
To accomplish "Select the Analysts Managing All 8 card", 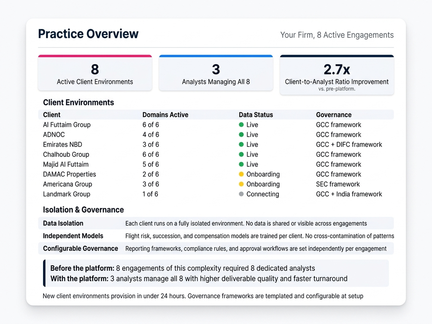I will point(216,73).
